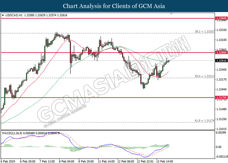The image size is (228, 163).
Task: Click the MACD(12,26,9) indicator label
Action: (x=12, y=133)
